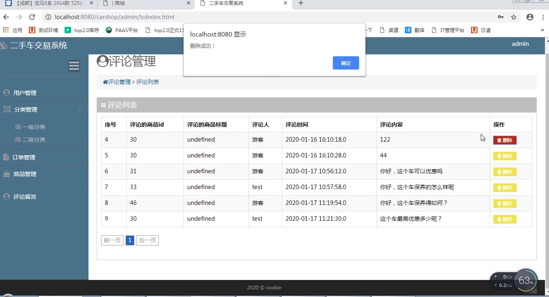Click the 二手车交易系统 header logo title
The width and height of the screenshot is (549, 297).
[39, 45]
